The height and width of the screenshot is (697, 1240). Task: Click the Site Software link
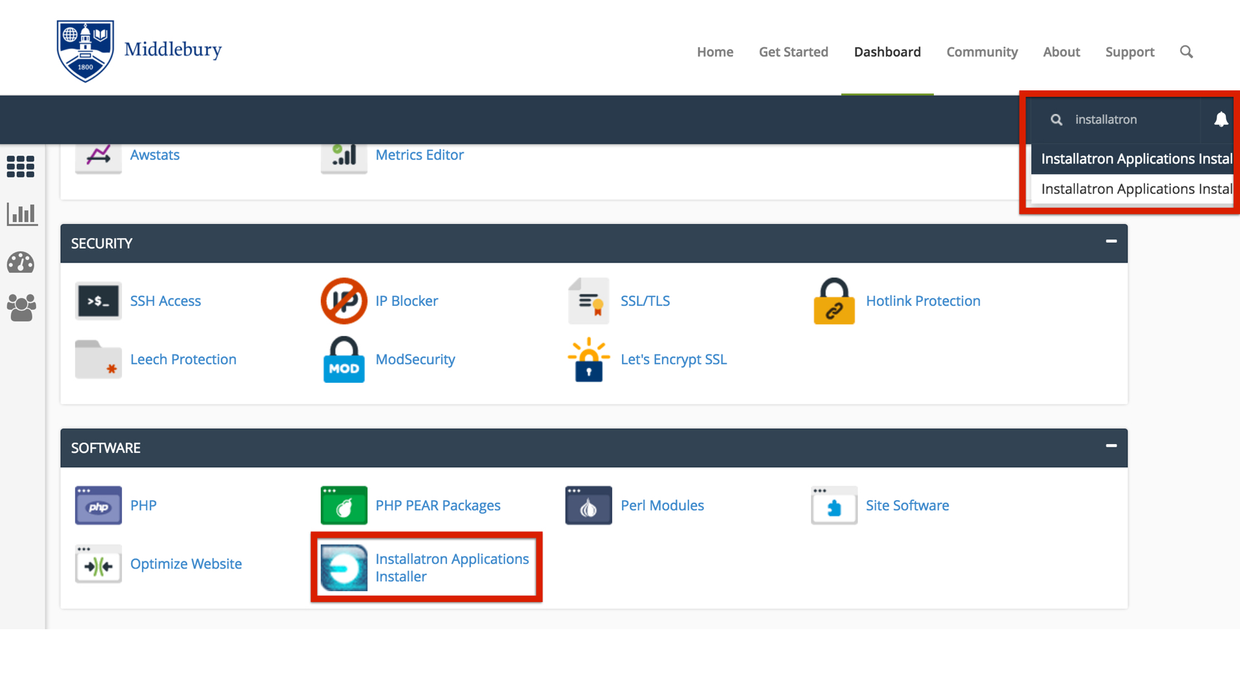907,505
